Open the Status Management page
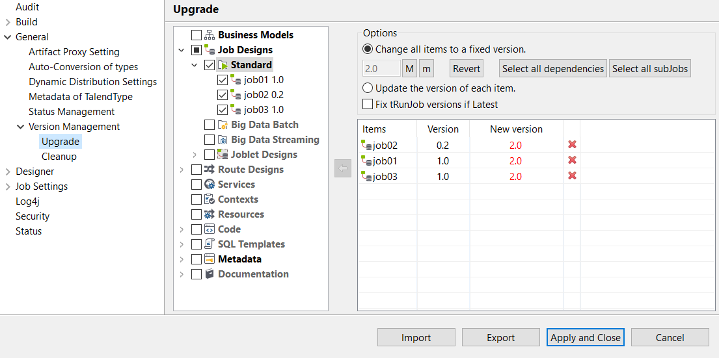Screen dimensions: 719x358 click(72, 112)
